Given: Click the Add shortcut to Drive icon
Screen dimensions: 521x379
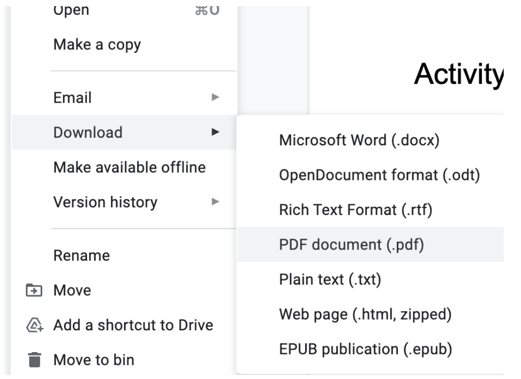Looking at the screenshot, I should [35, 325].
